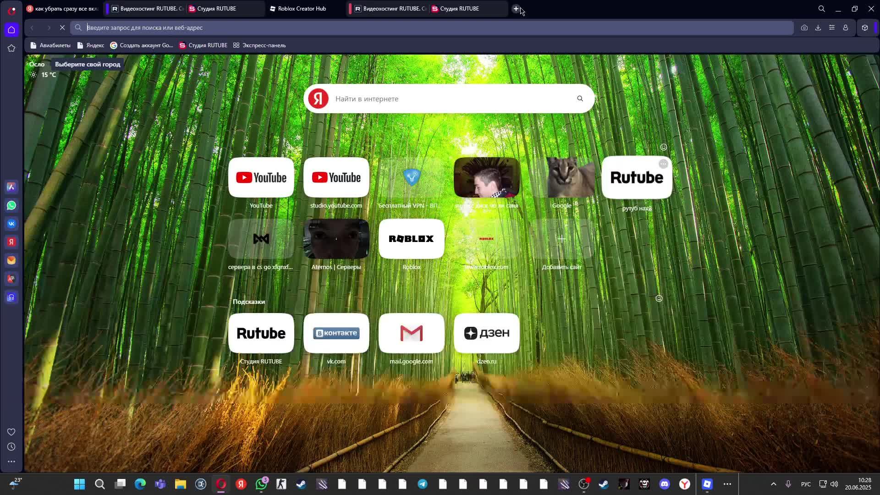Take a snapshot with the camera icon

click(x=804, y=27)
